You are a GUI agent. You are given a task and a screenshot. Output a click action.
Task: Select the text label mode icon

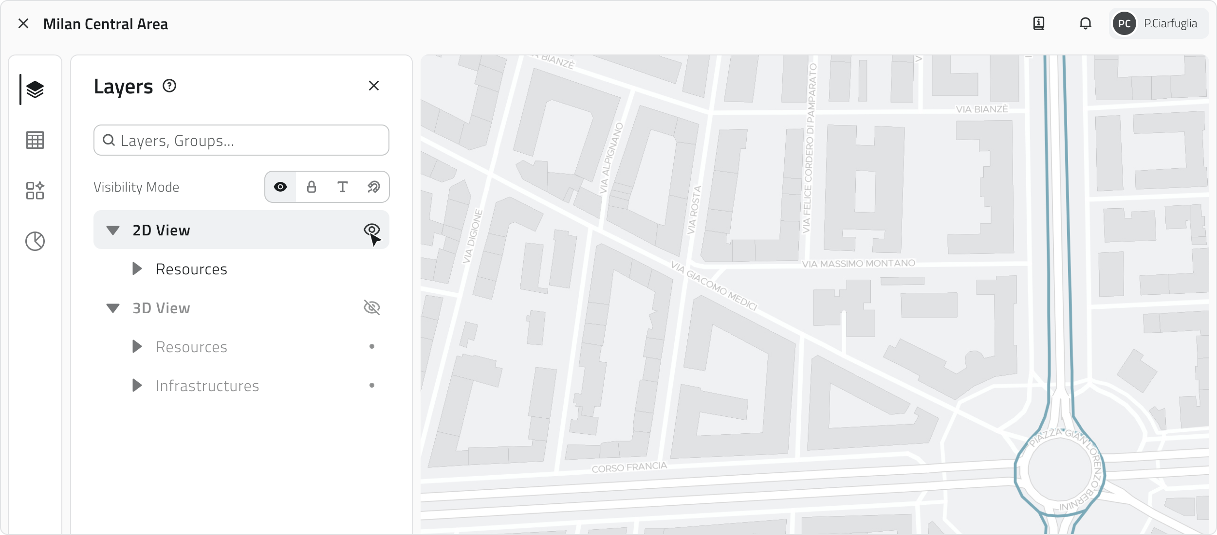(343, 187)
